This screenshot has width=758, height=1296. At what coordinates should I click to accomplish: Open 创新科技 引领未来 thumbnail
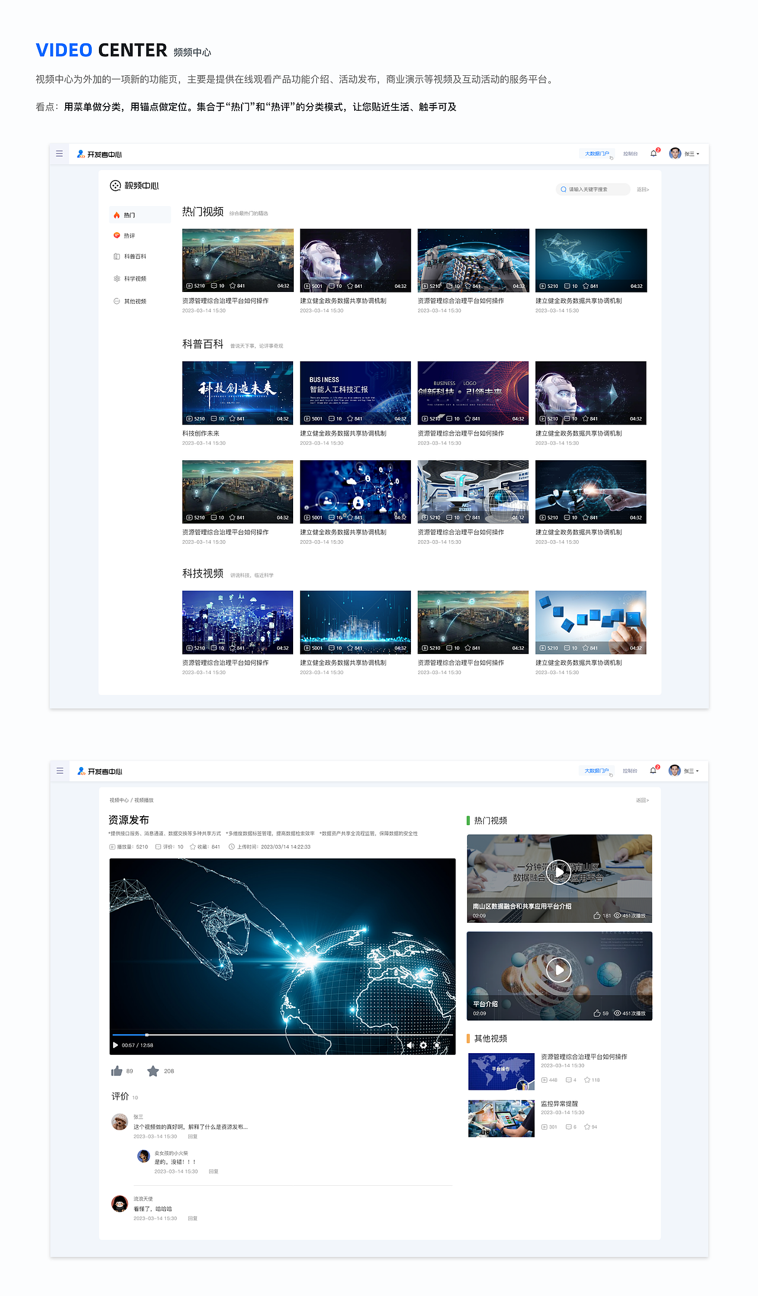[x=473, y=393]
